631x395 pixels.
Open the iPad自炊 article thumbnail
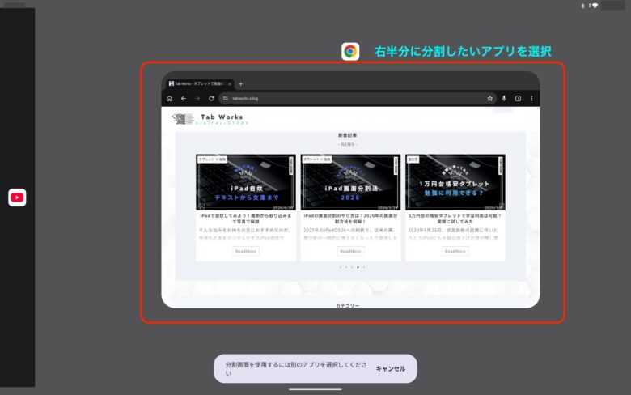point(246,182)
